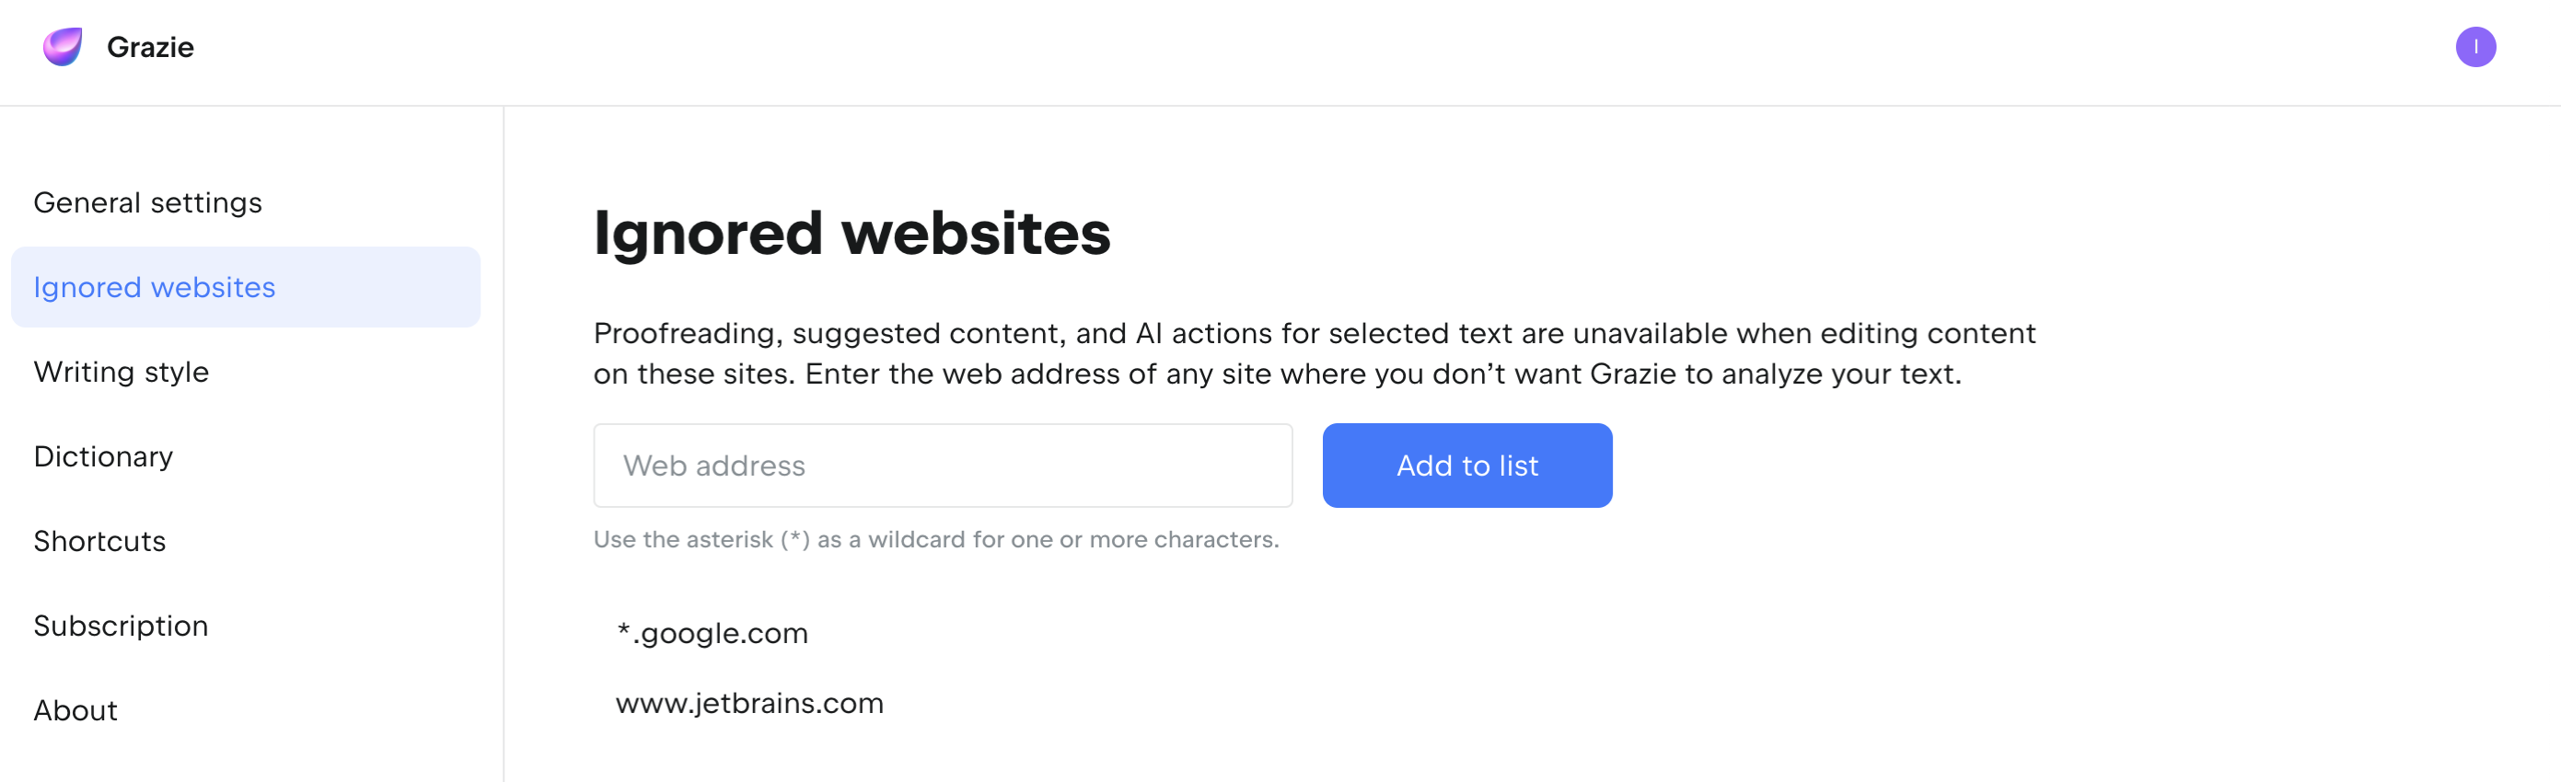Open General settings in the sidebar
The height and width of the screenshot is (782, 2561).
148,202
